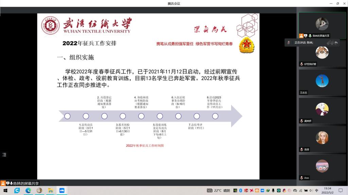Toggle the Chinese input method indicator 中
This screenshot has height=195, width=348.
tap(317, 191)
